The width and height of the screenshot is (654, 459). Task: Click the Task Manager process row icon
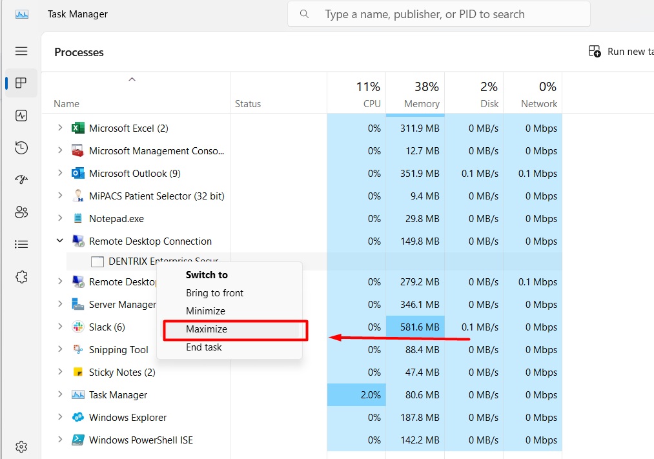pos(78,394)
